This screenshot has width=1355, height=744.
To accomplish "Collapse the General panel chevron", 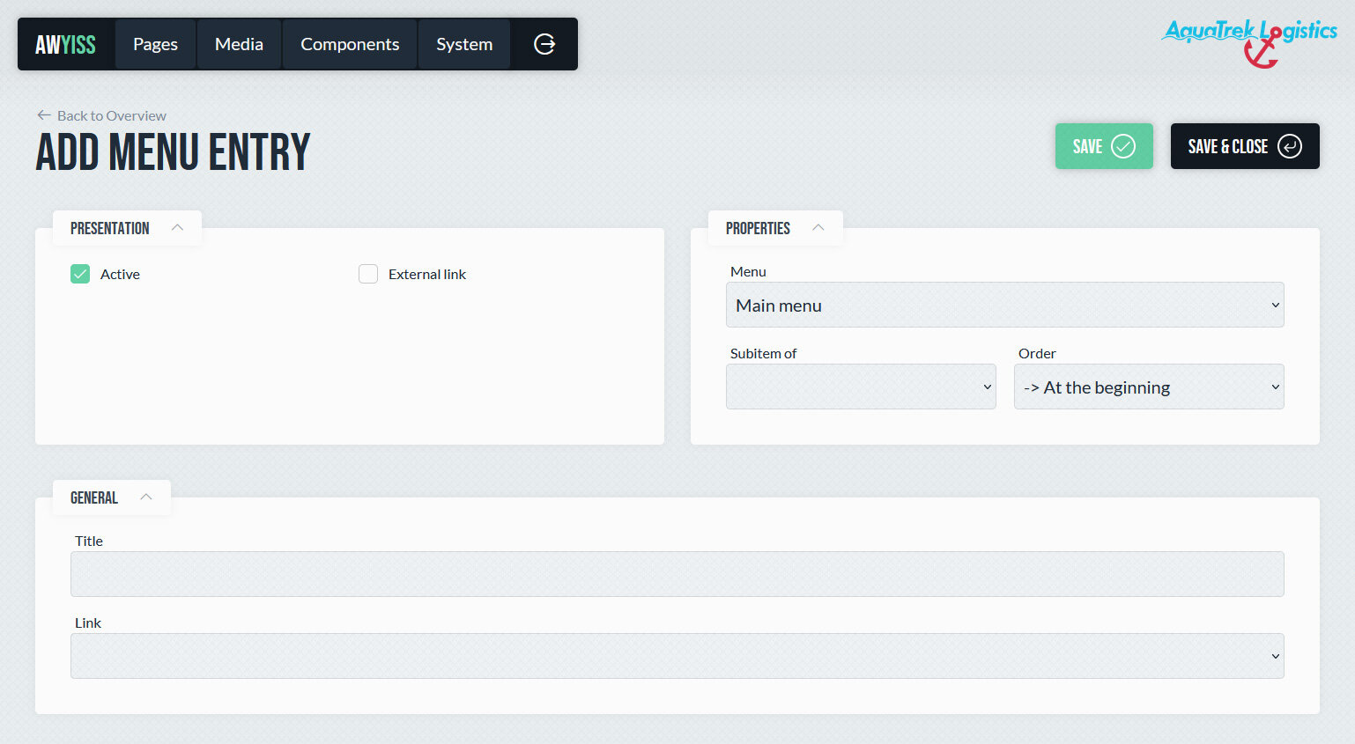I will (x=146, y=497).
